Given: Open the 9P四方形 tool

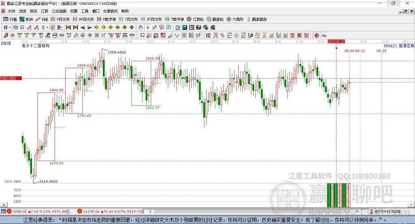Looking at the screenshot, I should tap(83, 19).
